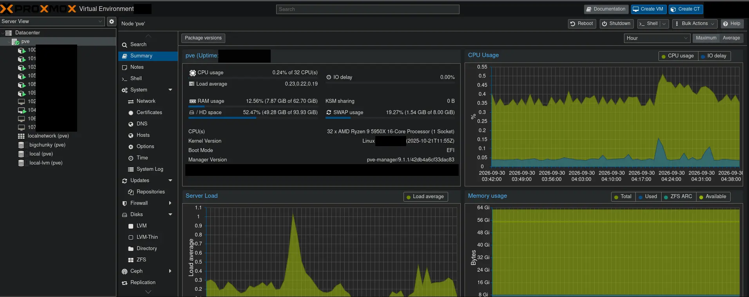Image resolution: width=749 pixels, height=297 pixels.
Task: Click the Package versions button
Action: click(x=203, y=38)
